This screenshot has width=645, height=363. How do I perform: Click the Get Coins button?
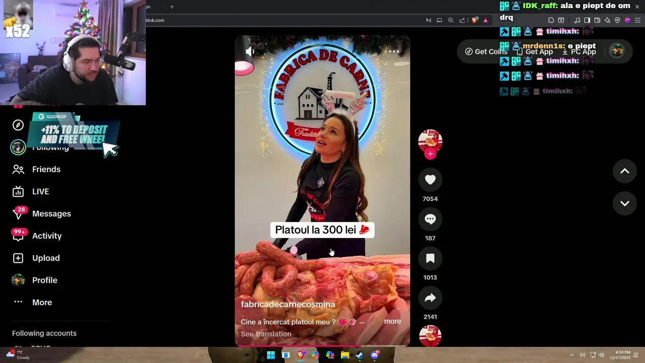point(486,51)
